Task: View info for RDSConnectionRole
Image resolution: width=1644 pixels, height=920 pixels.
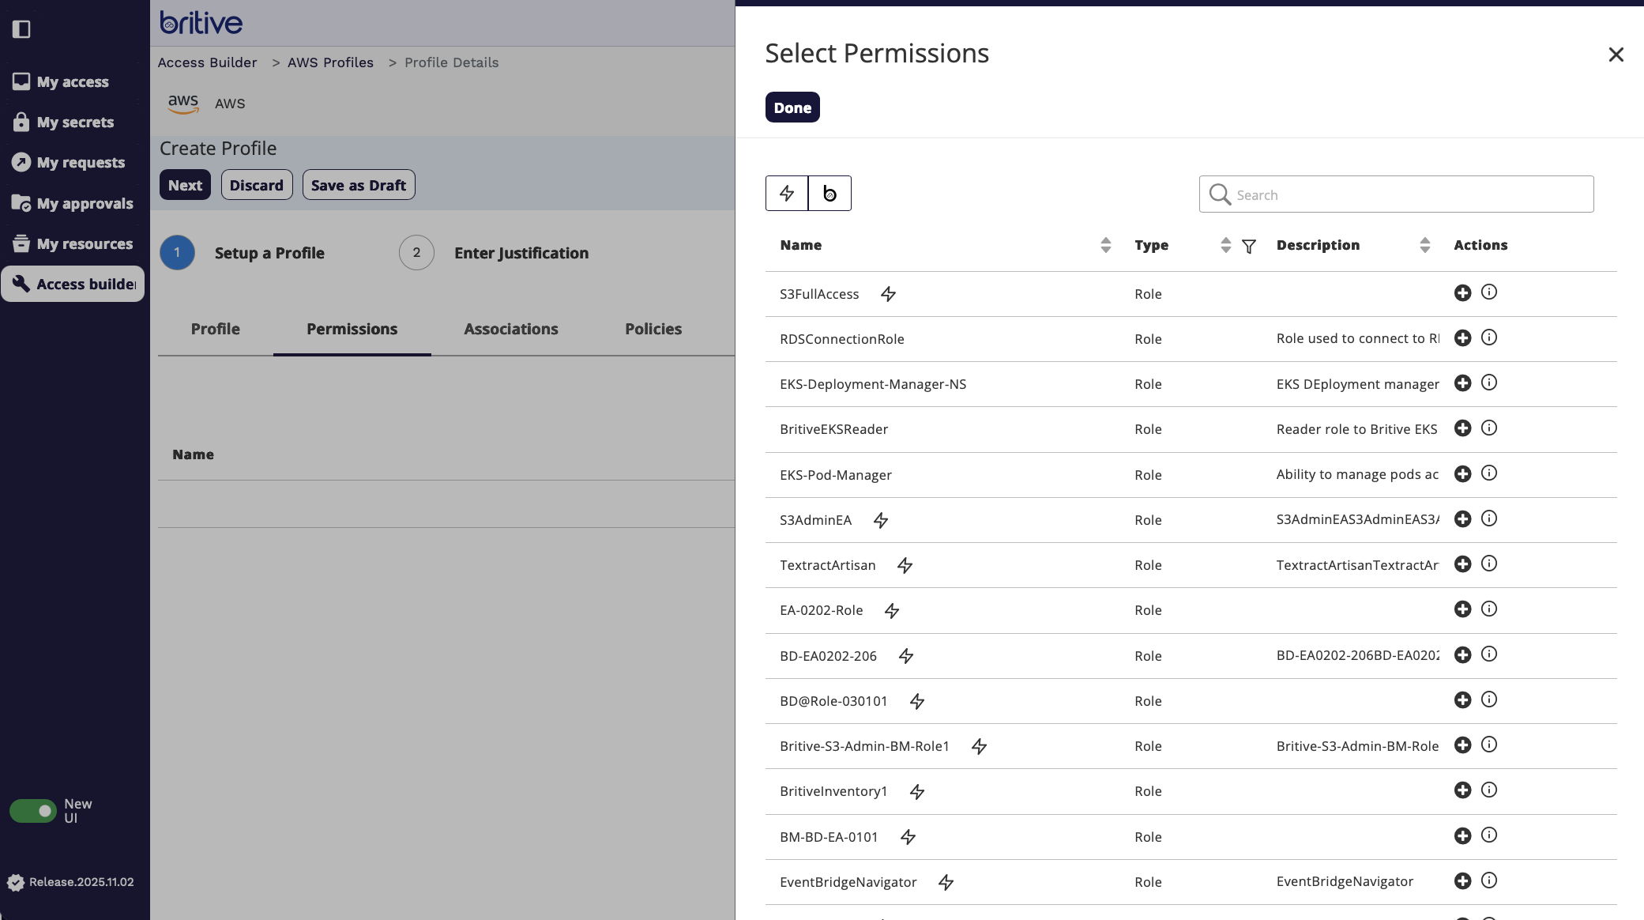Action: pyautogui.click(x=1488, y=338)
